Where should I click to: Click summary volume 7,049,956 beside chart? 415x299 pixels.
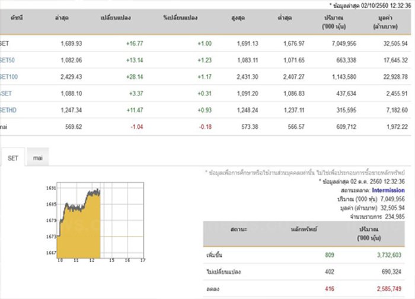pyautogui.click(x=392, y=199)
